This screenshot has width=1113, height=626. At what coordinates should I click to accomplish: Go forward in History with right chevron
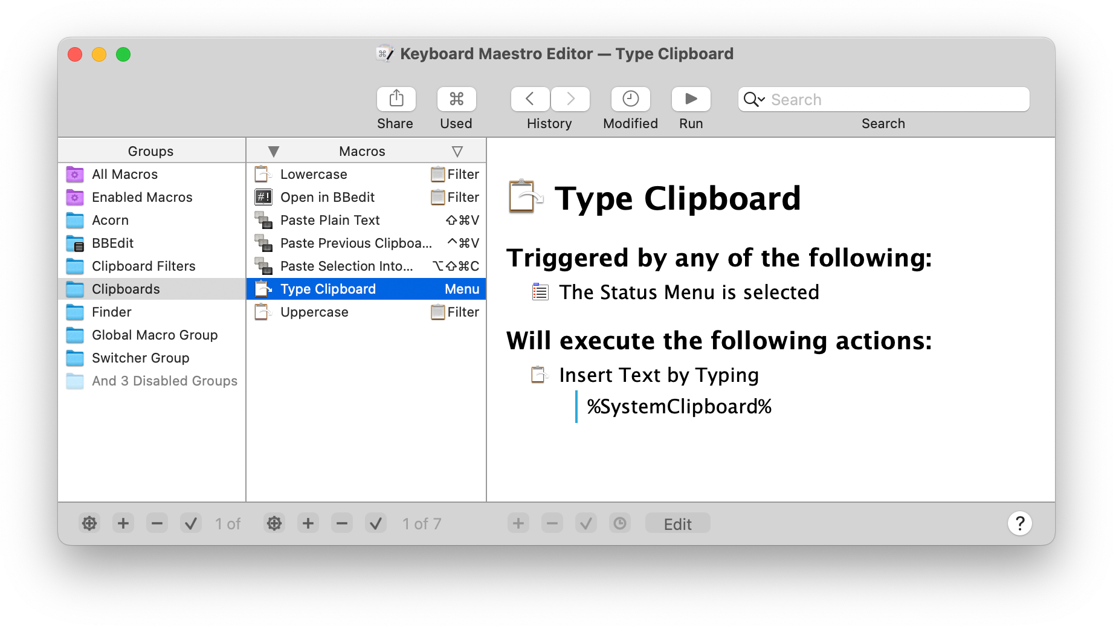pyautogui.click(x=570, y=99)
